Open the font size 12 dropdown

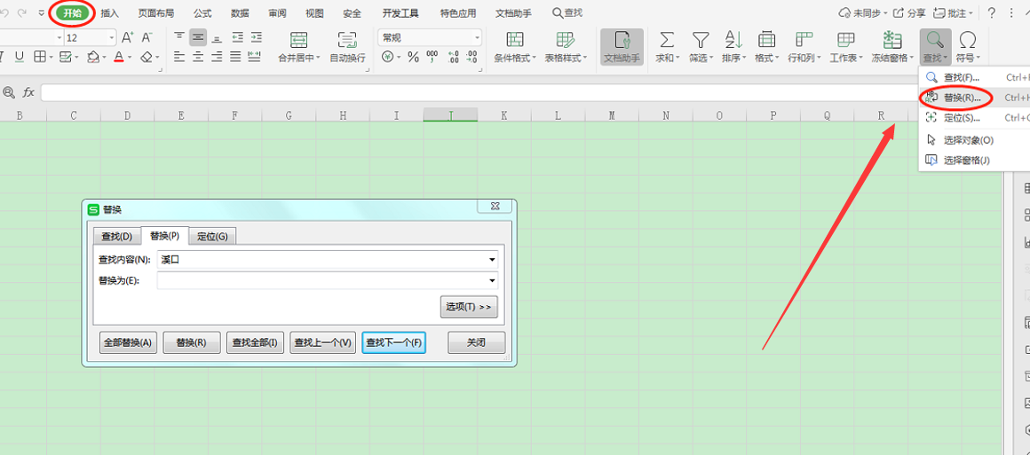pos(112,37)
